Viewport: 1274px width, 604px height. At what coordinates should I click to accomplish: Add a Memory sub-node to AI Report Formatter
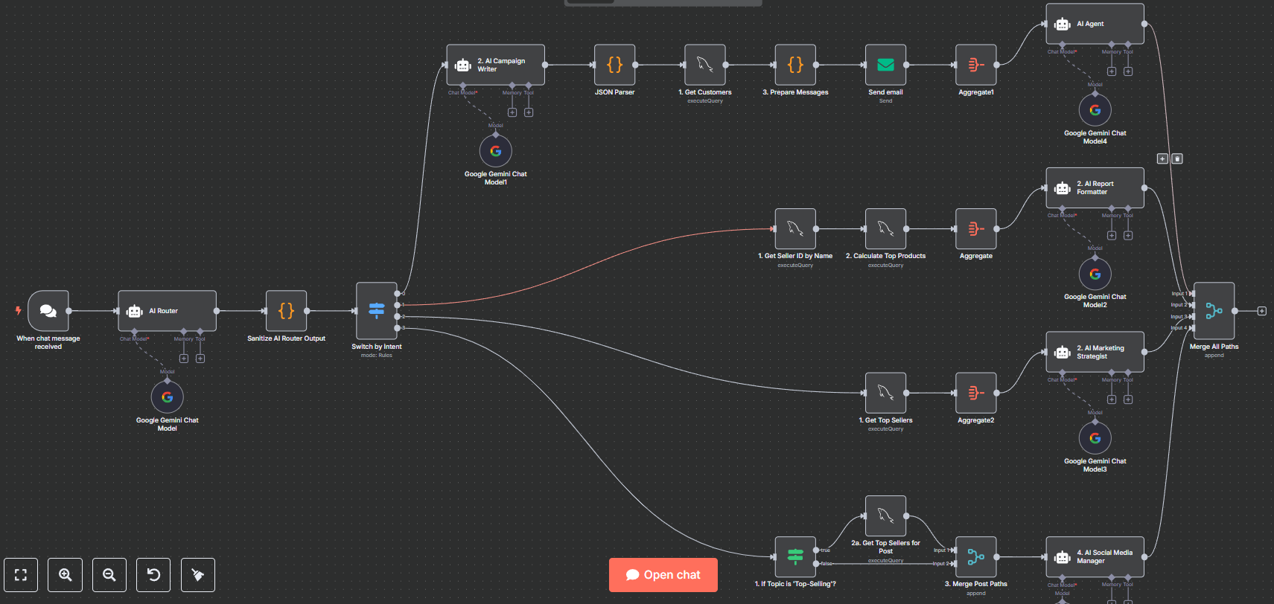(1112, 235)
